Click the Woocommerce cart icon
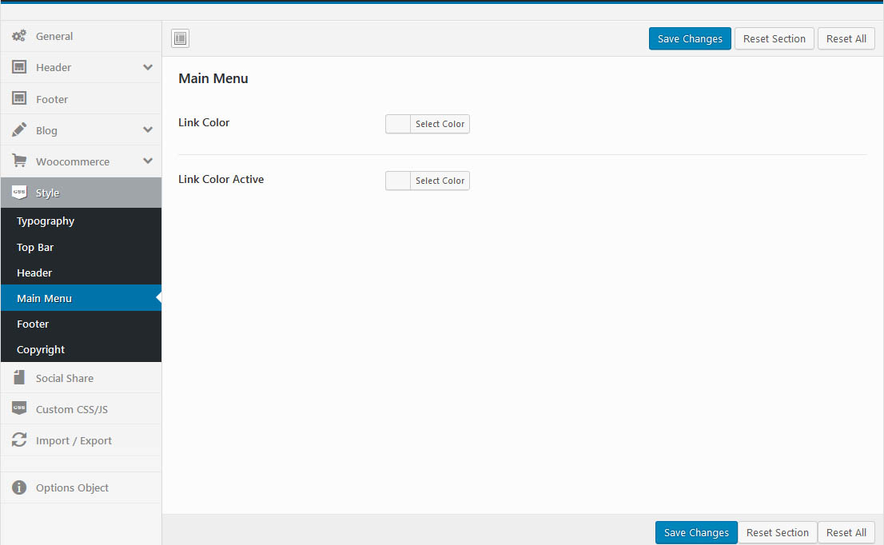Image resolution: width=884 pixels, height=545 pixels. tap(19, 161)
